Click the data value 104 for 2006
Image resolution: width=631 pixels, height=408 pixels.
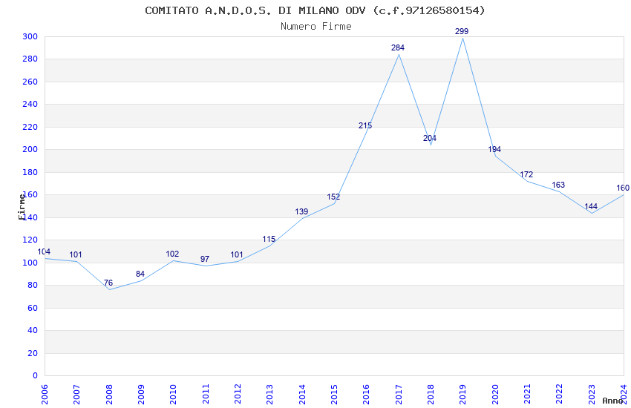pos(44,251)
